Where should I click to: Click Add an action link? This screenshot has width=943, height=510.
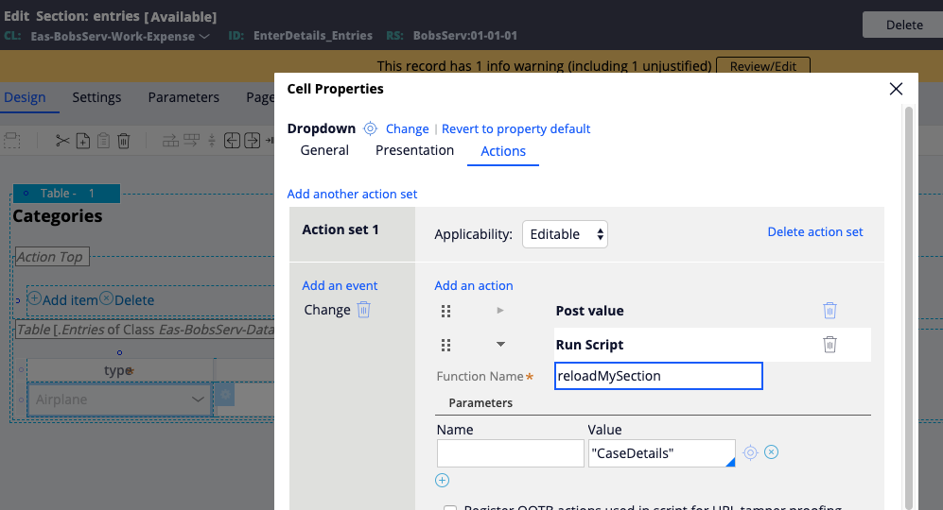coord(474,286)
